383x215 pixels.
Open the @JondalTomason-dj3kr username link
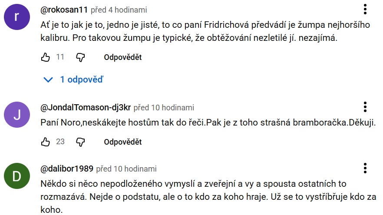(85, 107)
